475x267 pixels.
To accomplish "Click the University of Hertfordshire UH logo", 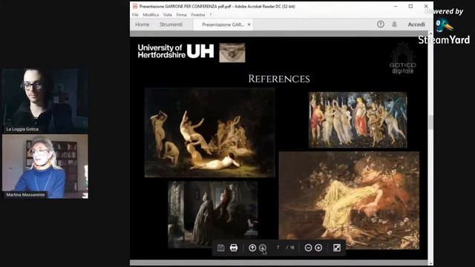I will [x=176, y=51].
